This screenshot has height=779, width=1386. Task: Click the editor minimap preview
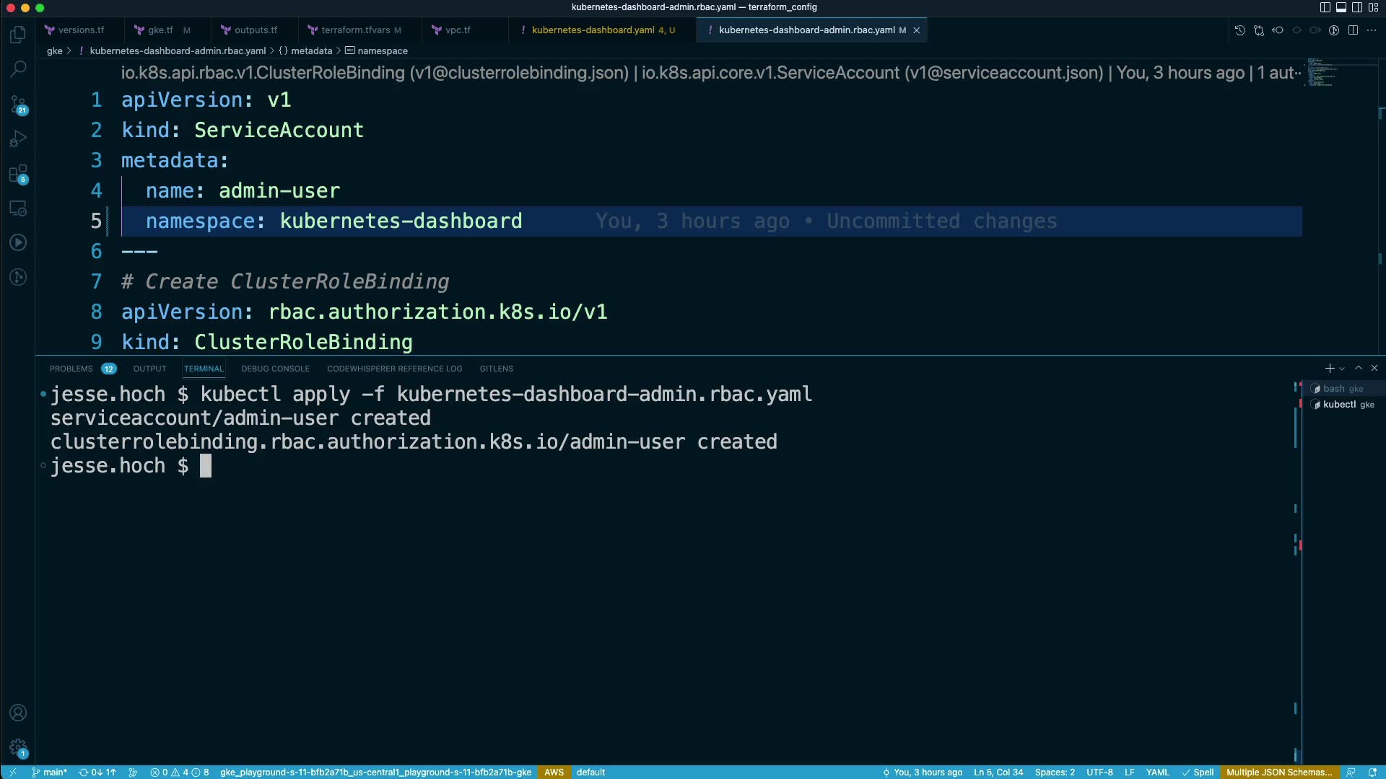point(1321,72)
